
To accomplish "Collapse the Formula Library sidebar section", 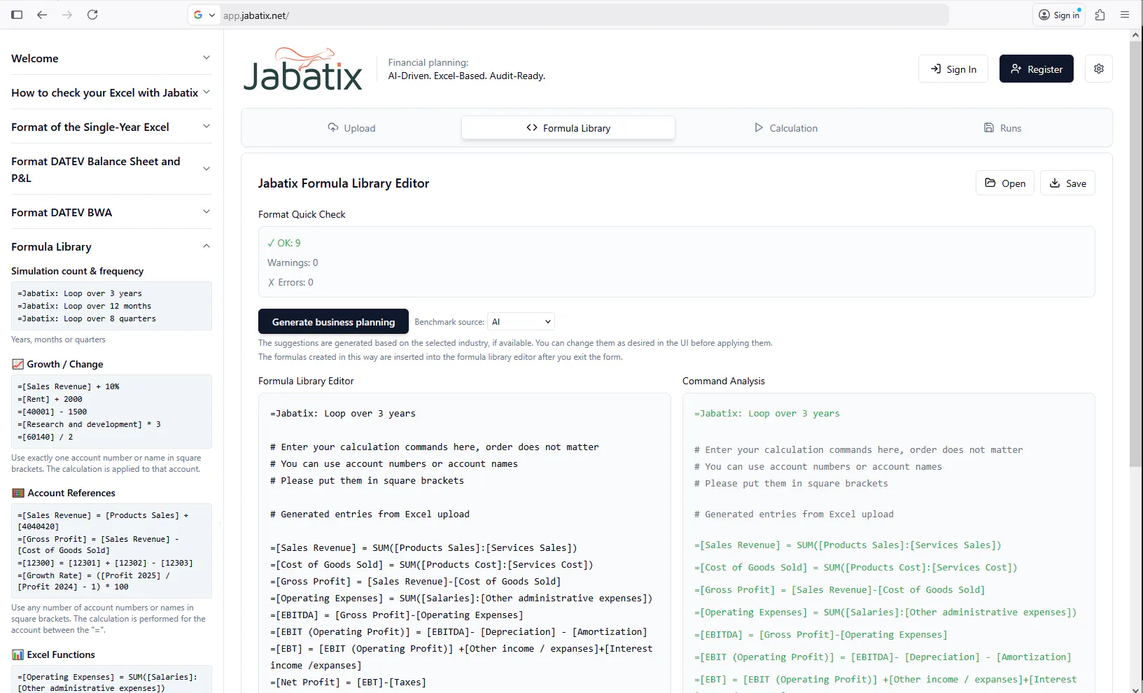I will (x=111, y=246).
